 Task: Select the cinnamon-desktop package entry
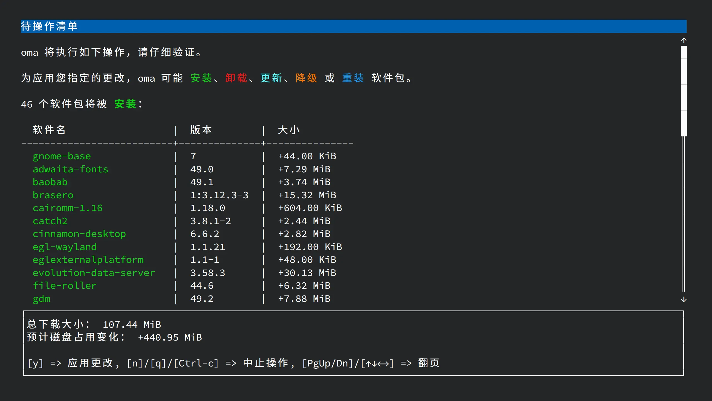[79, 234]
